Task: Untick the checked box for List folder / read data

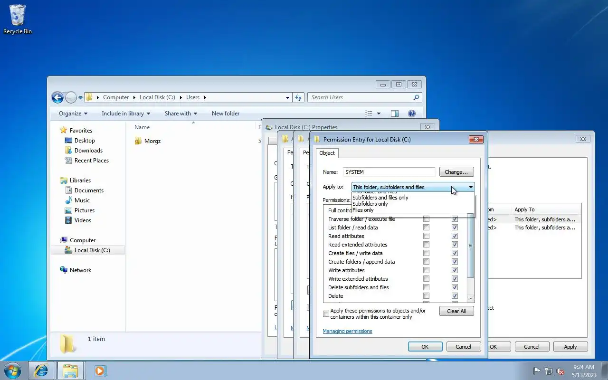Action: pos(455,228)
